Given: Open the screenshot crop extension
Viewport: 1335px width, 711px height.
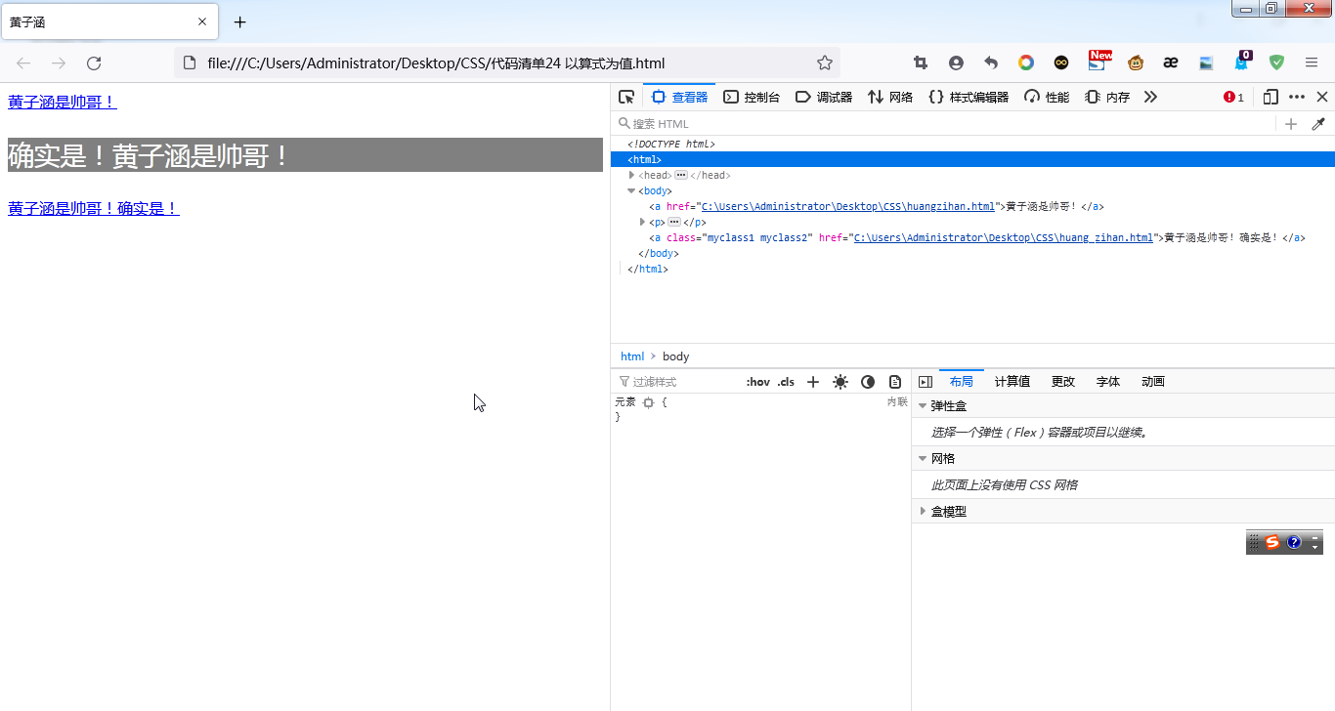Looking at the screenshot, I should click(921, 63).
